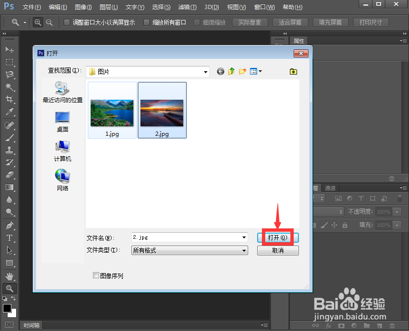Open the 滤镜 menu
409x331 pixels.
(x=186, y=7)
